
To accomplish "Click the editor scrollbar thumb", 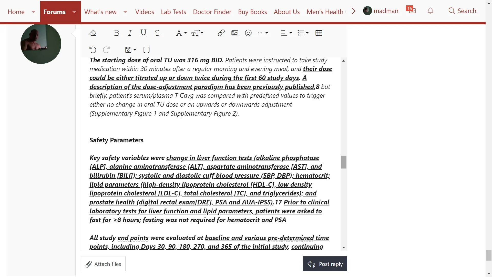I will point(344,162).
